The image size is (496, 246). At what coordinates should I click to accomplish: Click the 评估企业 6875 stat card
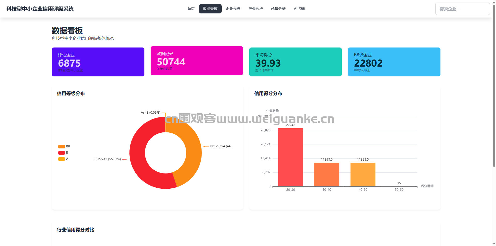tap(98, 62)
